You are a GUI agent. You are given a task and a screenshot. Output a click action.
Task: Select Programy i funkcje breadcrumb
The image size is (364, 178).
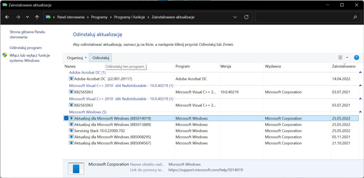[x=130, y=17]
